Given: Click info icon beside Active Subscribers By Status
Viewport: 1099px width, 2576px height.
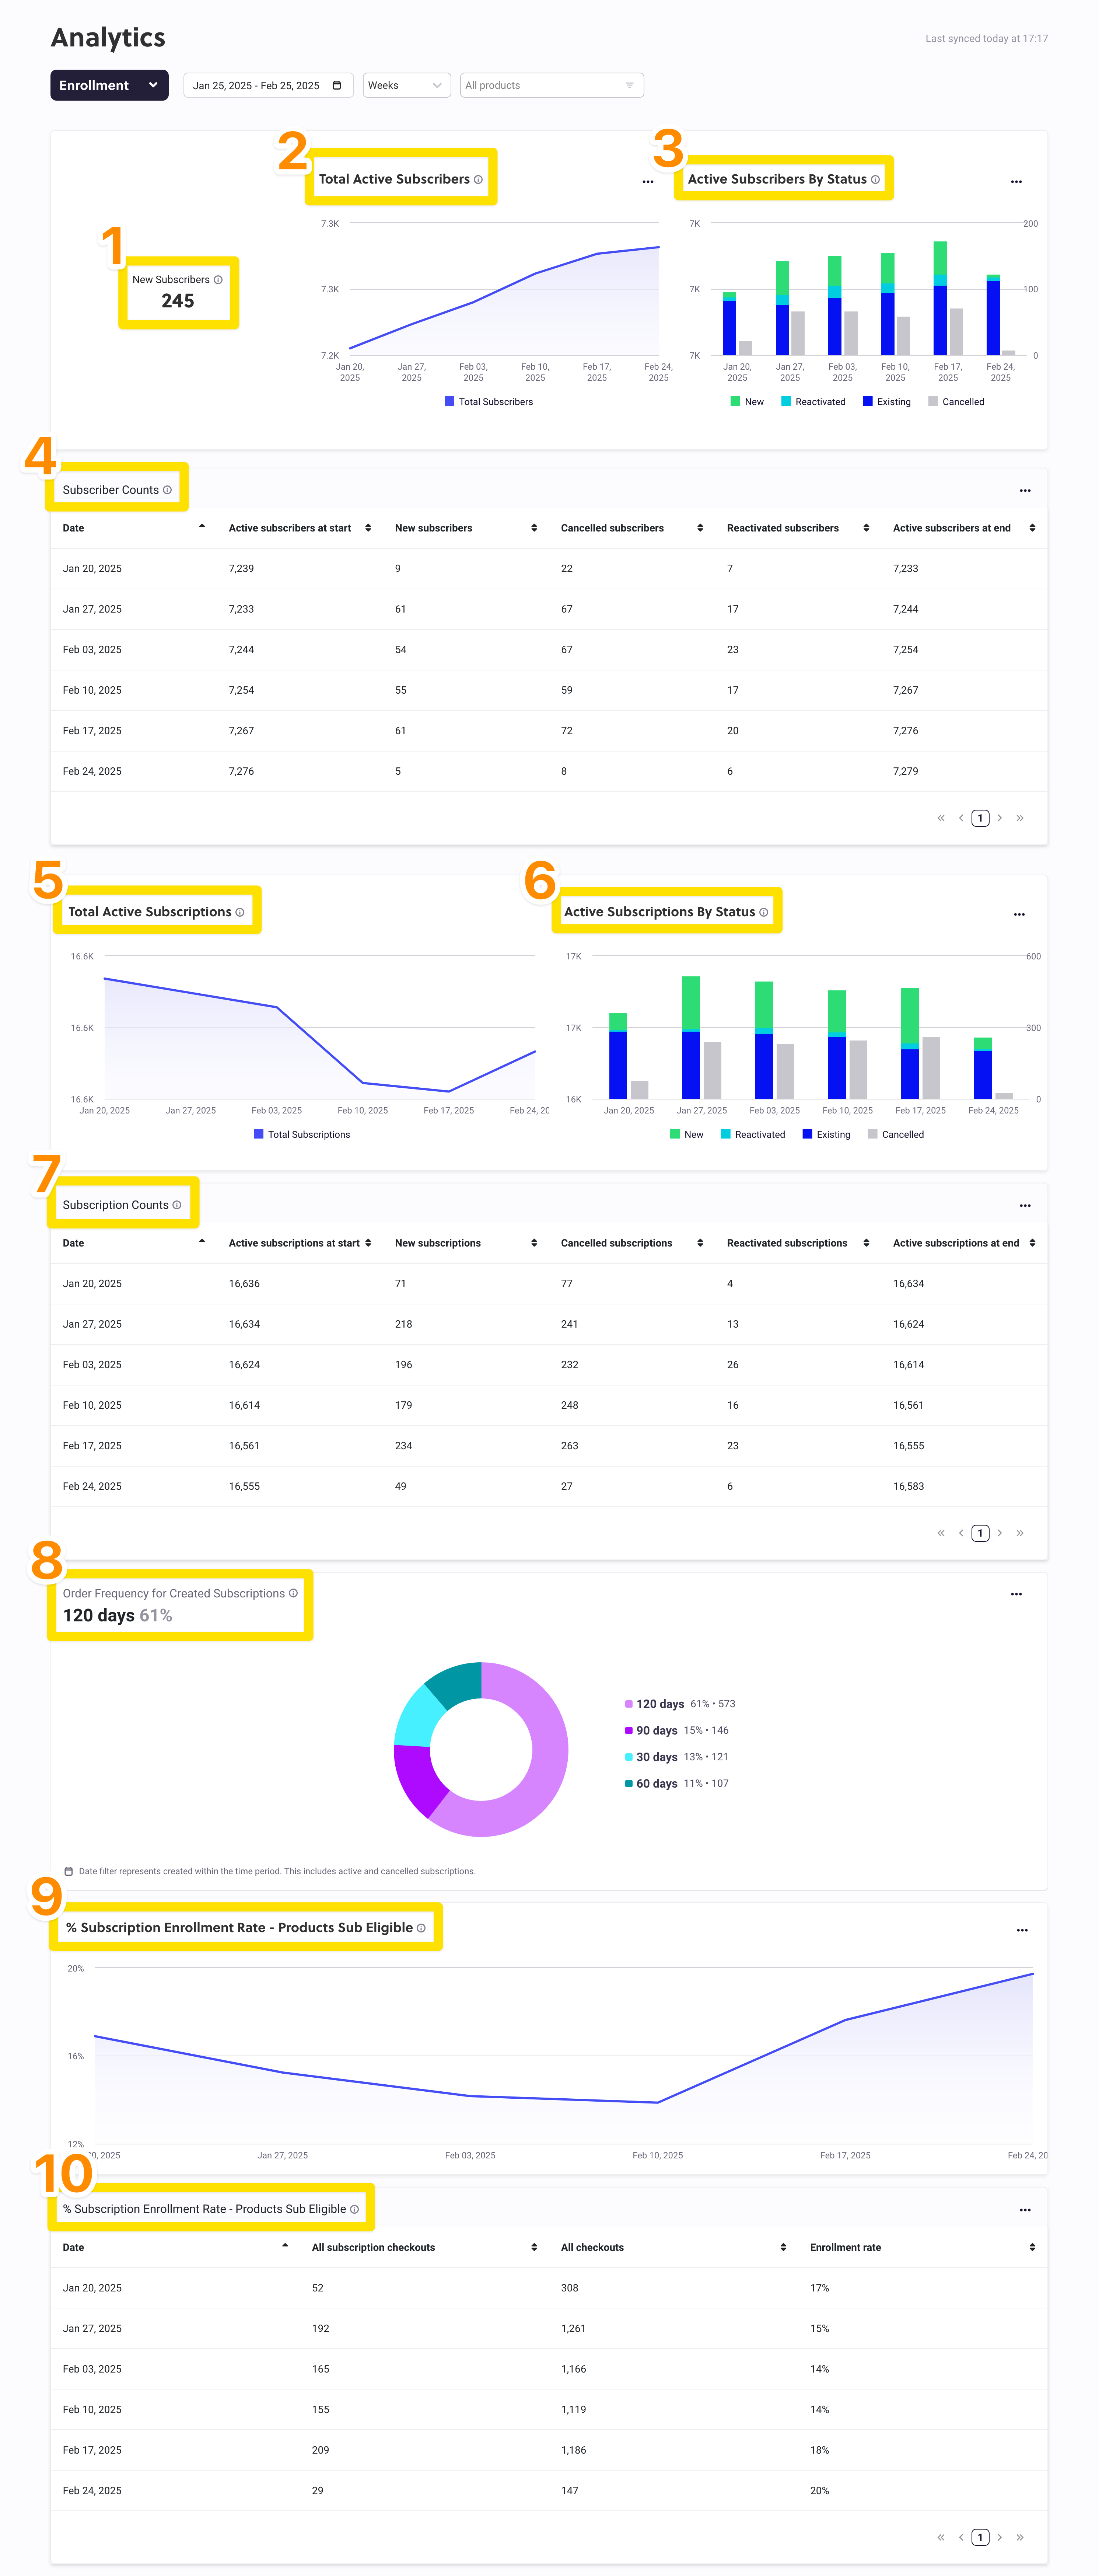Looking at the screenshot, I should point(875,180).
